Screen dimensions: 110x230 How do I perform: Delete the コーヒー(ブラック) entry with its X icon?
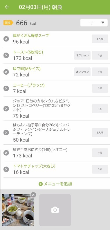click(x=6, y=89)
